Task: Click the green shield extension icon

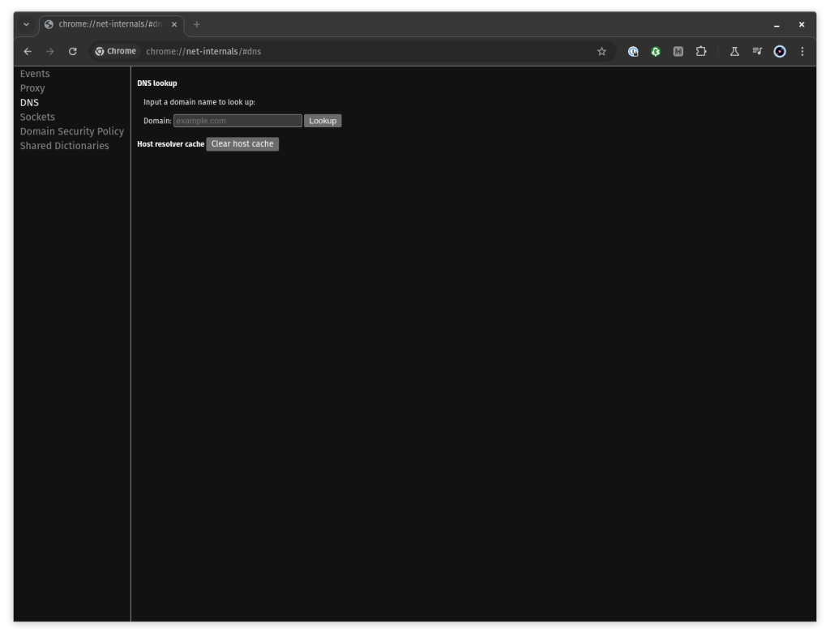Action: tap(656, 51)
